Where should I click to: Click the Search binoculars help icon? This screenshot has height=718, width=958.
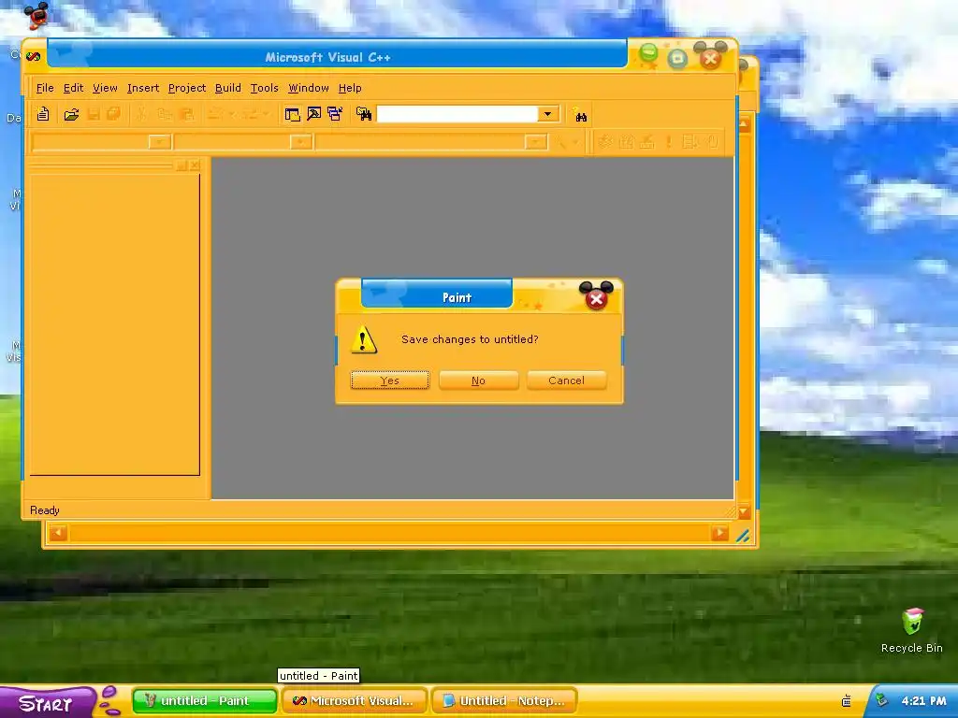coord(580,115)
